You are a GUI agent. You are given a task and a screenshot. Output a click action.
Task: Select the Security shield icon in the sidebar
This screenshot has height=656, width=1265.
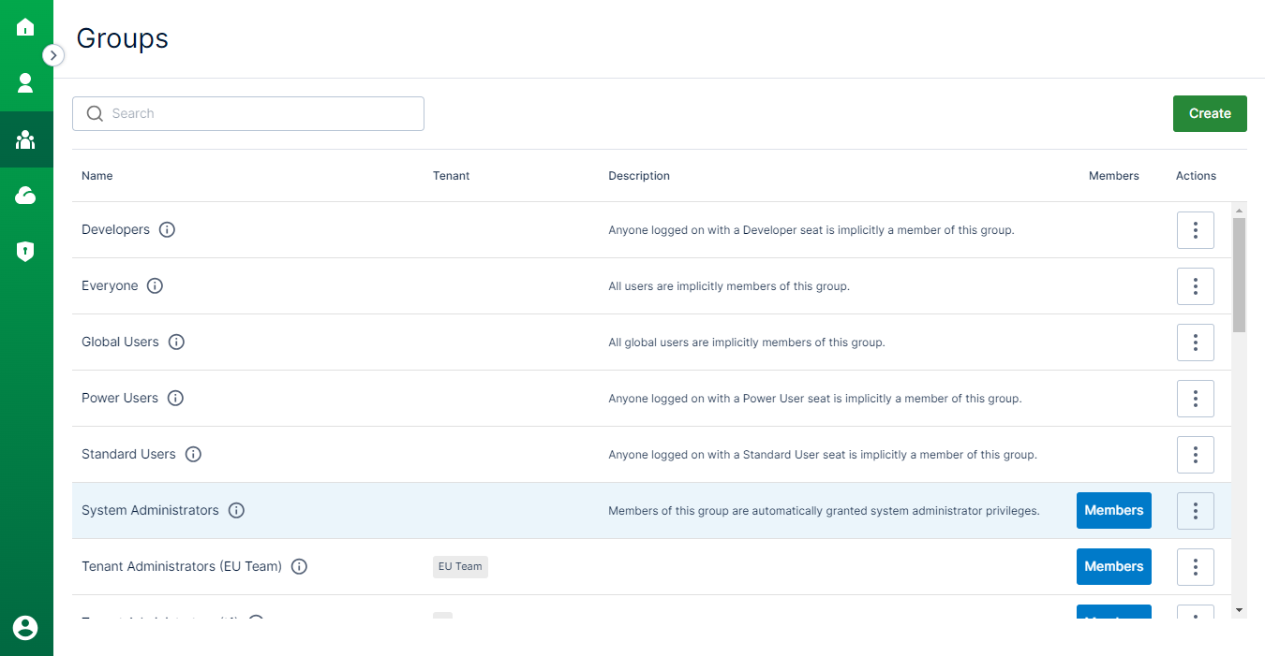point(26,252)
